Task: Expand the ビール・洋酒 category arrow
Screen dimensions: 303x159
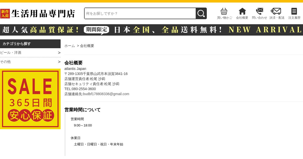Action: click(x=59, y=53)
